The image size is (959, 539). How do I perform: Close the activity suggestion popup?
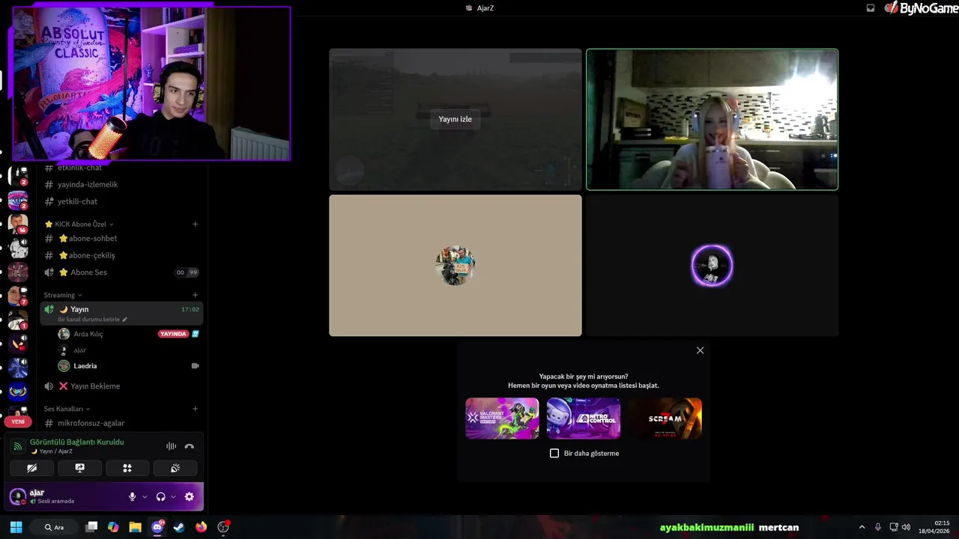(x=700, y=350)
